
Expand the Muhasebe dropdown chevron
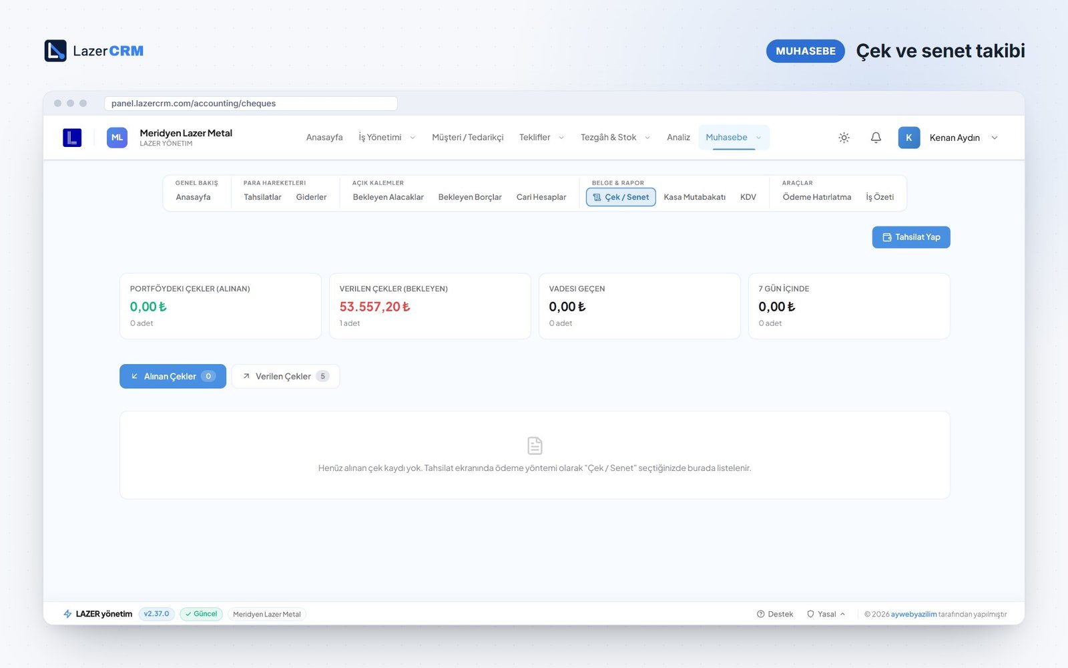click(x=758, y=138)
